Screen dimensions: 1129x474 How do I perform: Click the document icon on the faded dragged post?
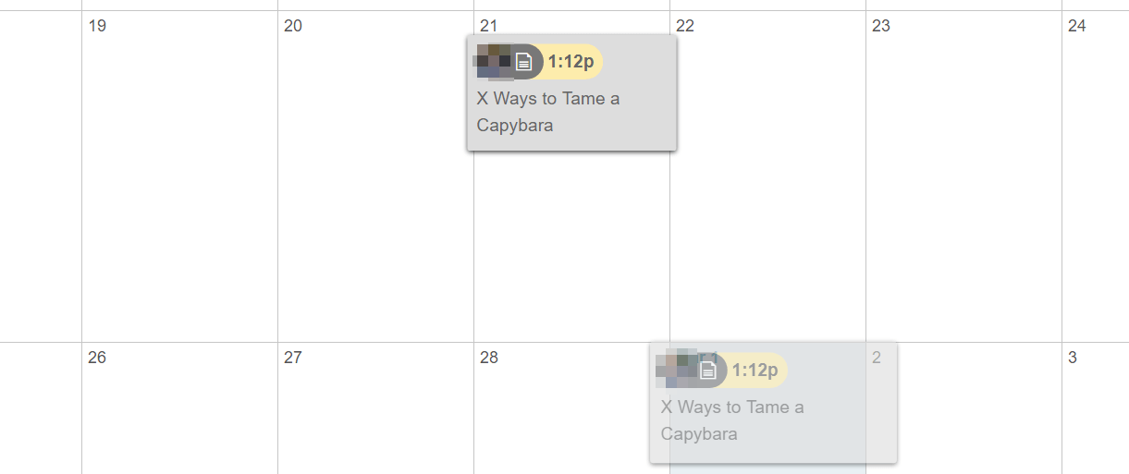click(708, 371)
